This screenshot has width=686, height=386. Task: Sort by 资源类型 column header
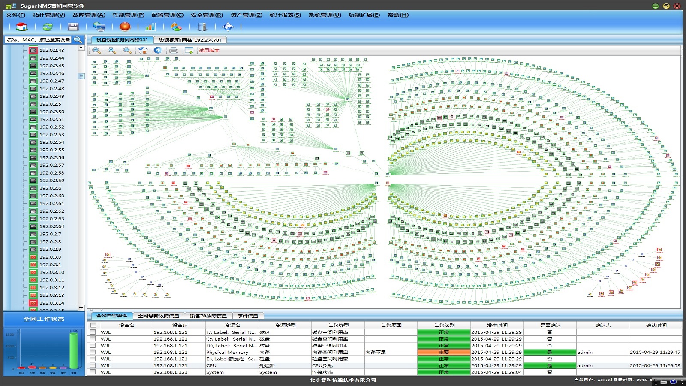(x=285, y=325)
